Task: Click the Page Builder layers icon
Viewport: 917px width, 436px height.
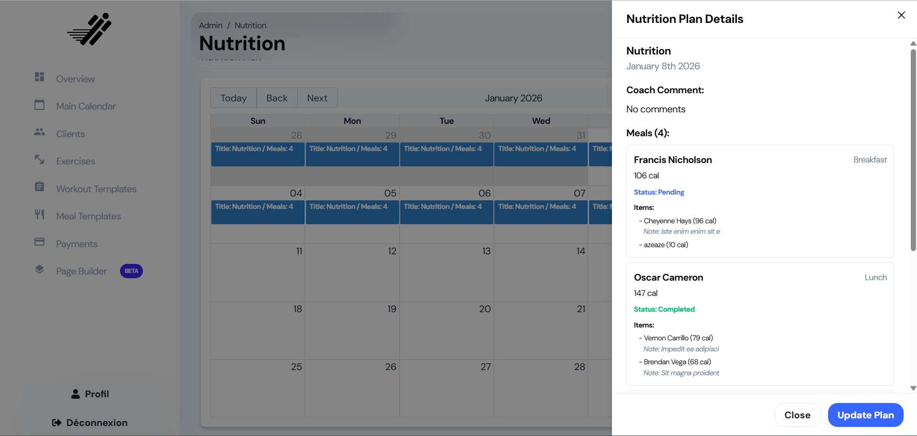Action: (39, 270)
